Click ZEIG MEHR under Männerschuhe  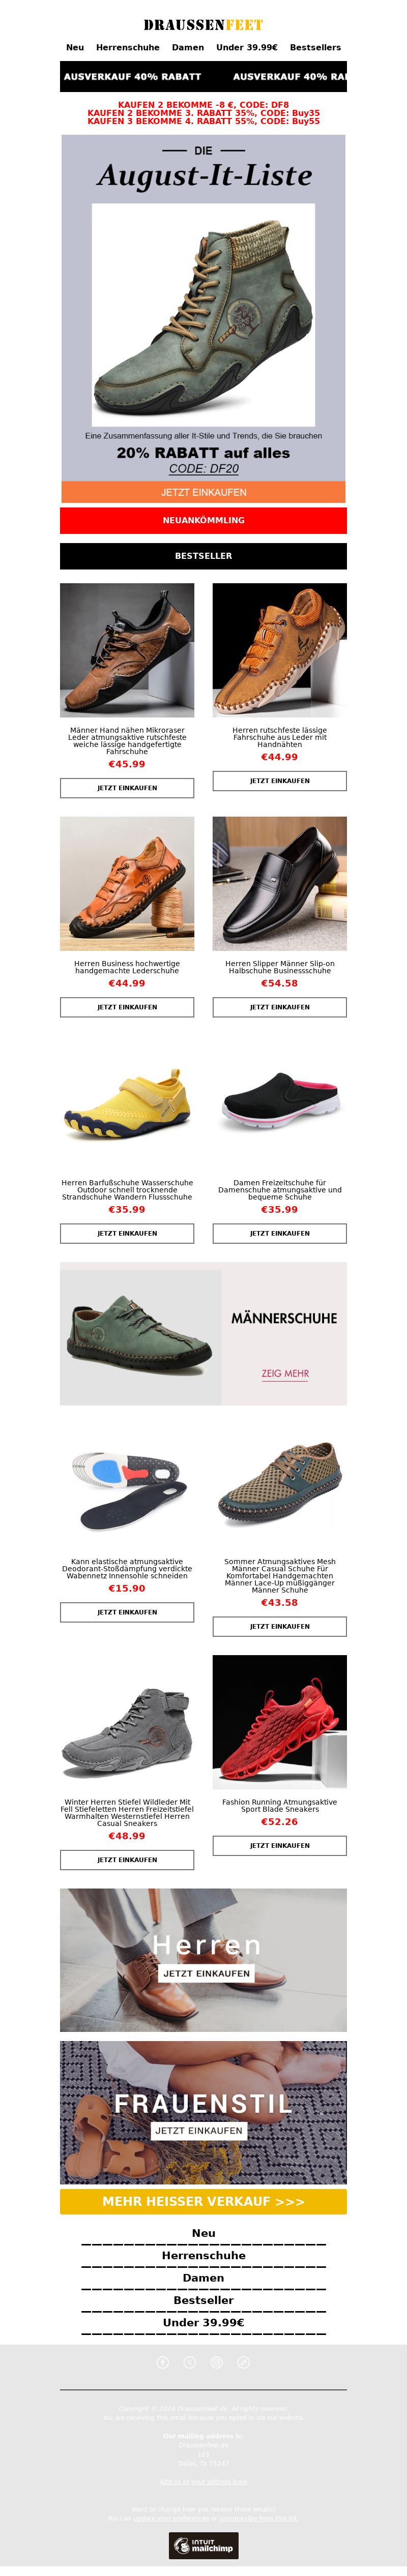click(x=285, y=1373)
